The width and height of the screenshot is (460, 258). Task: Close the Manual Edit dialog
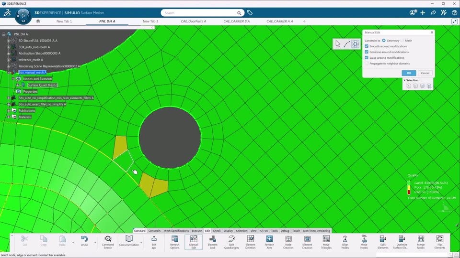pos(432,32)
